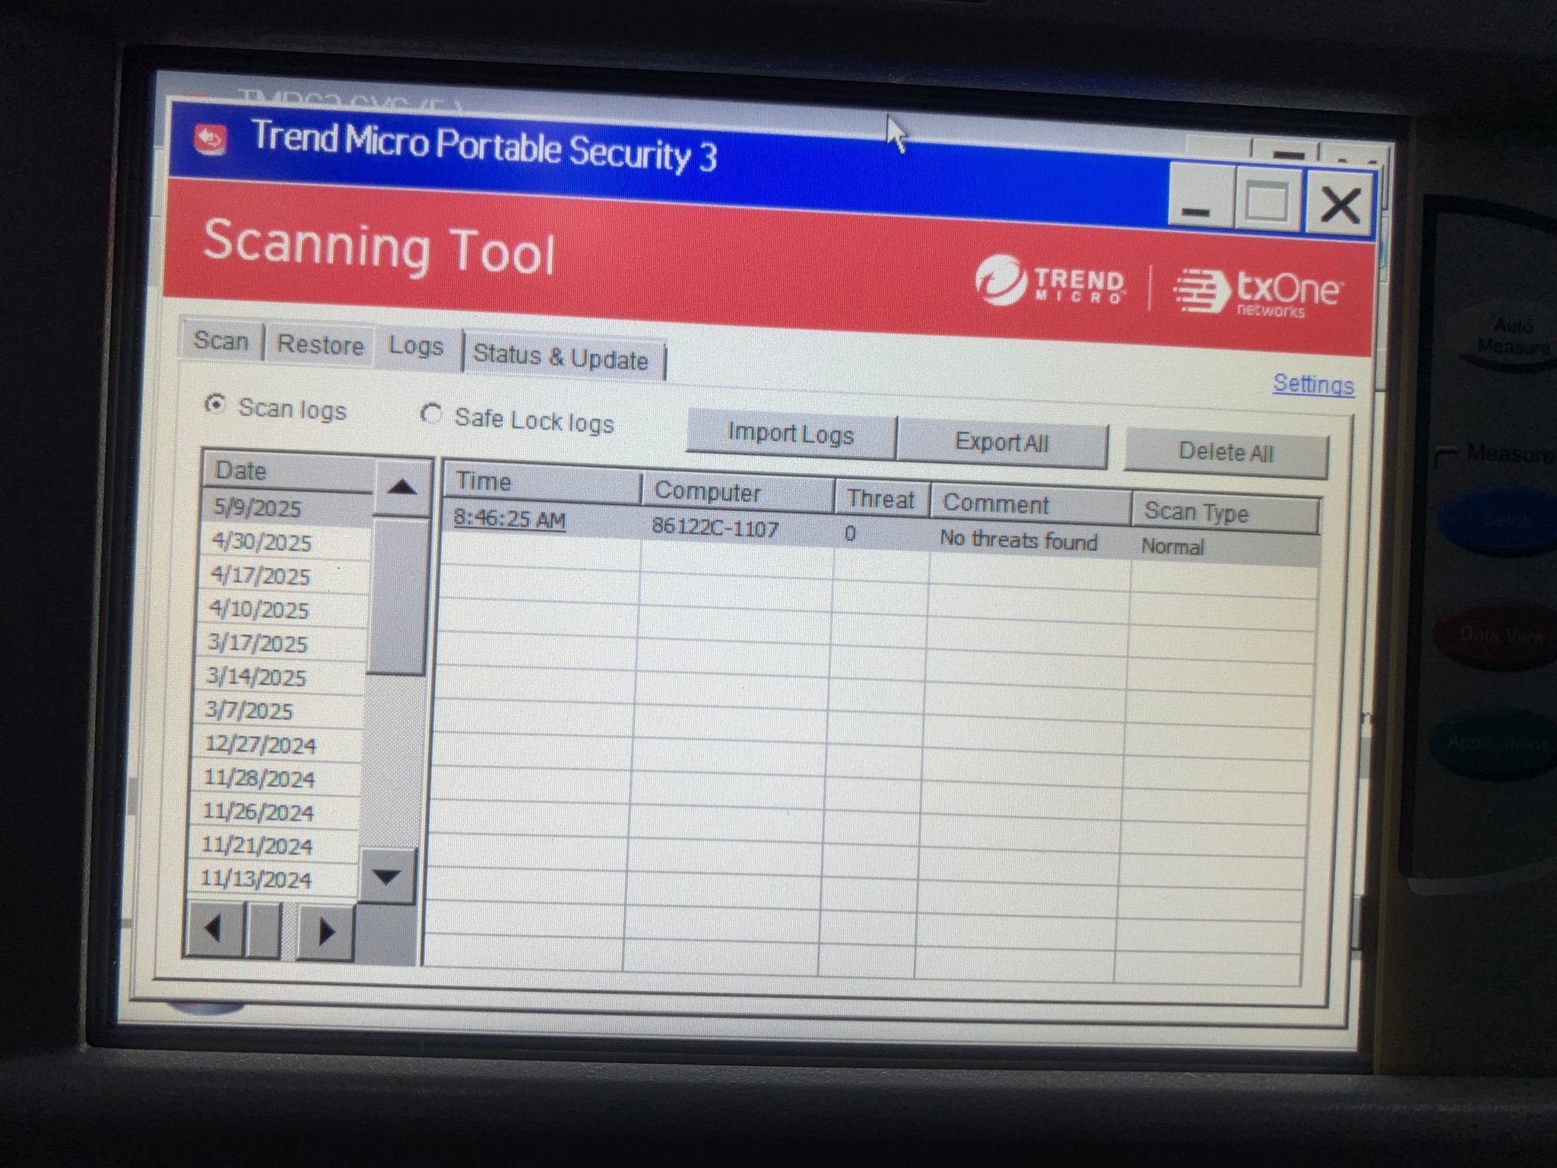Switch to the Restore tab
Viewport: 1557px width, 1168px height.
tap(319, 344)
